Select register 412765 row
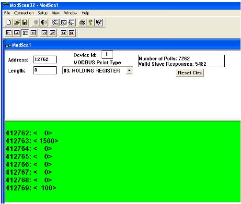The image size is (241, 204). [x=29, y=156]
